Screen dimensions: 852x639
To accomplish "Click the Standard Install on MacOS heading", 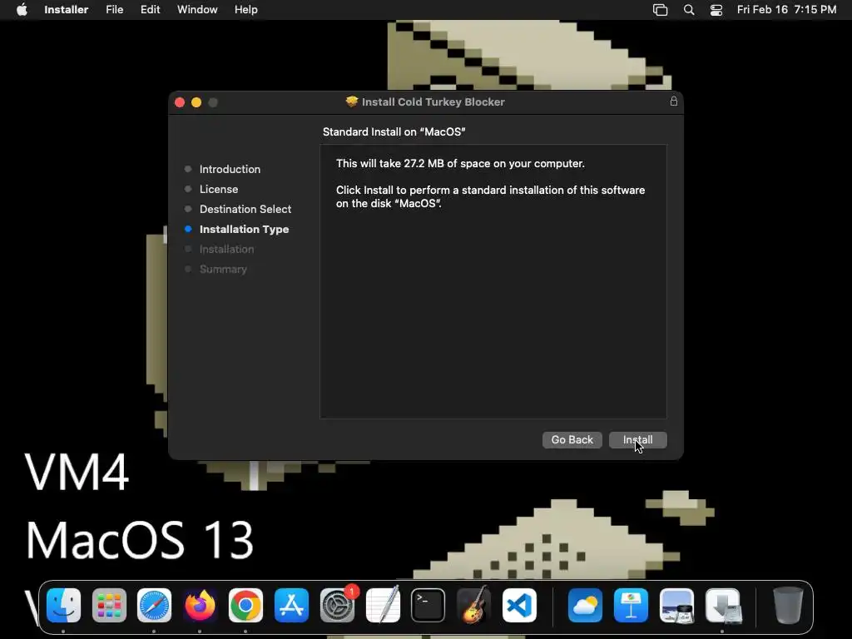I will click(394, 132).
